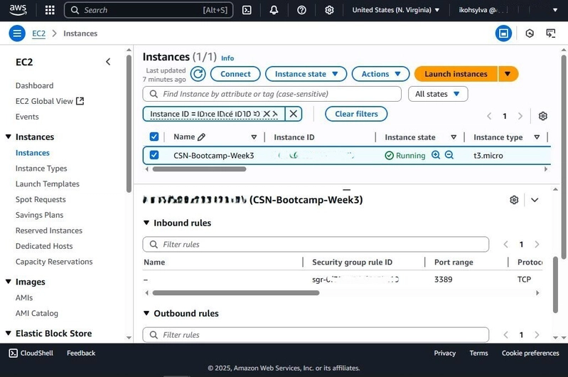Collapse the Inbound rules section
568x377 pixels.
pyautogui.click(x=146, y=223)
